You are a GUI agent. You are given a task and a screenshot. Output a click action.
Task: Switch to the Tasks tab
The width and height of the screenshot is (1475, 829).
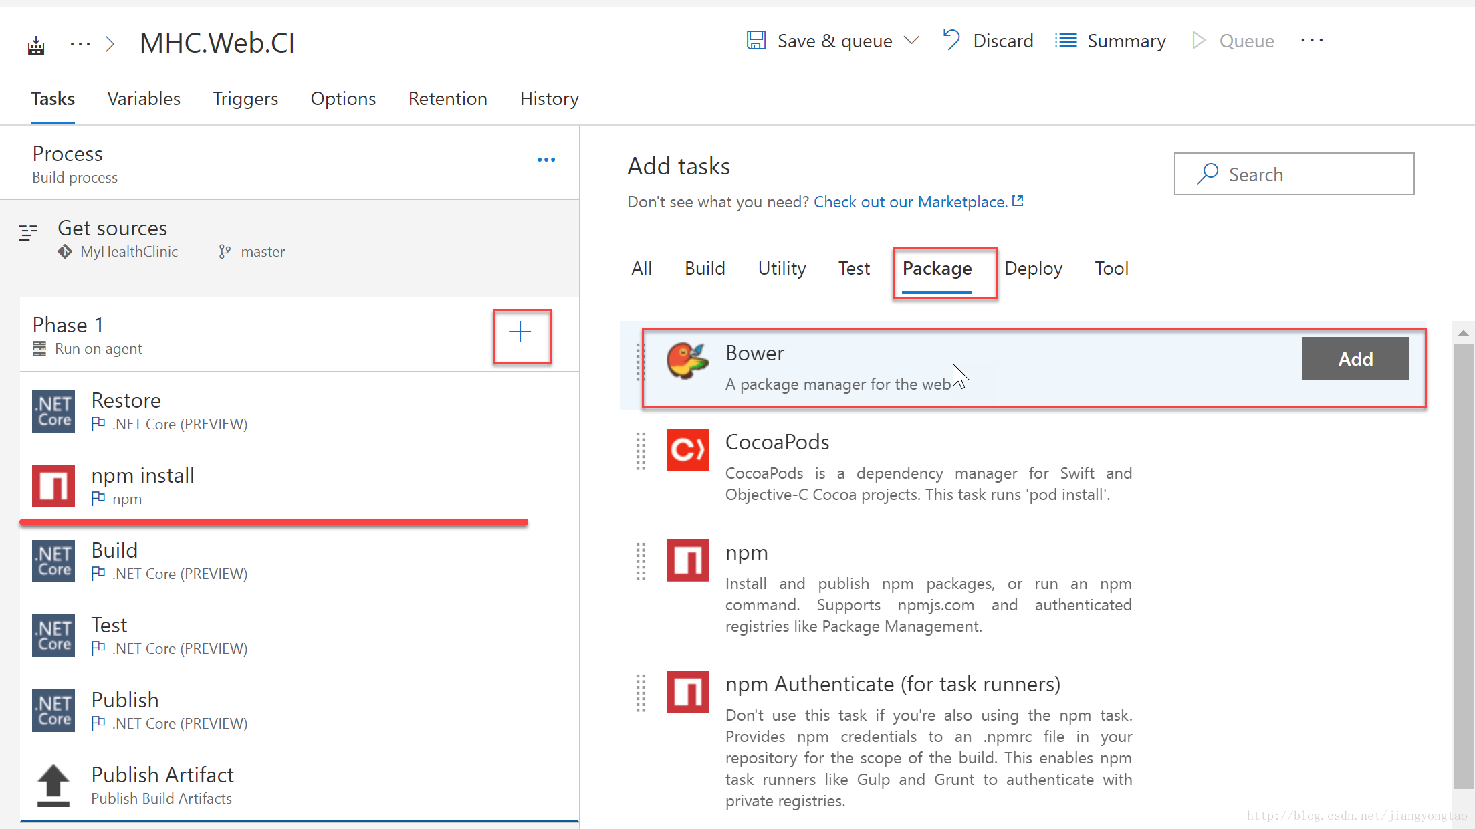pos(53,99)
